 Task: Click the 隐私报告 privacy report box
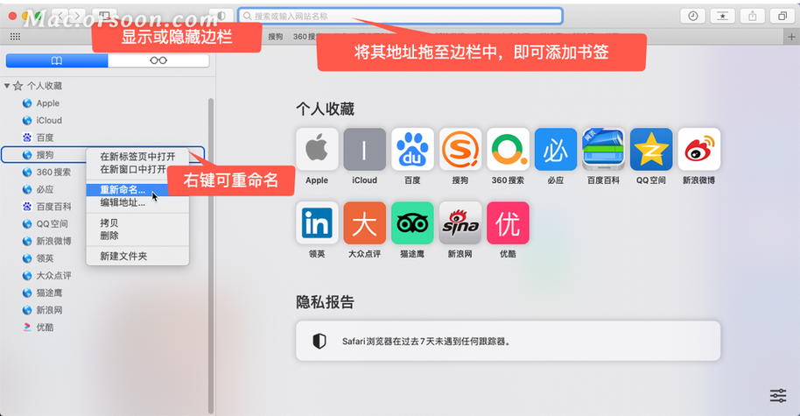508,341
